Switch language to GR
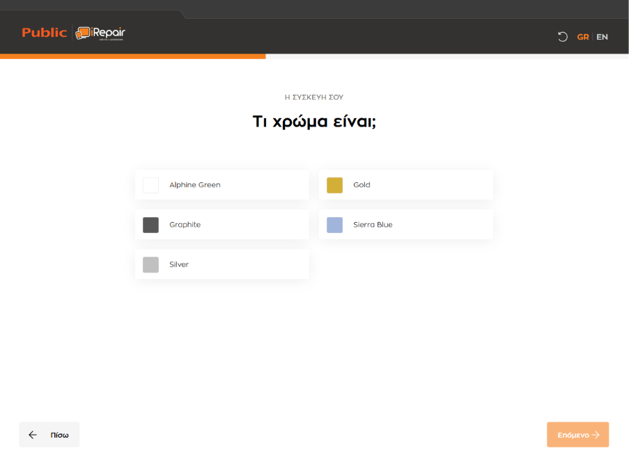629x455 pixels. [x=583, y=37]
